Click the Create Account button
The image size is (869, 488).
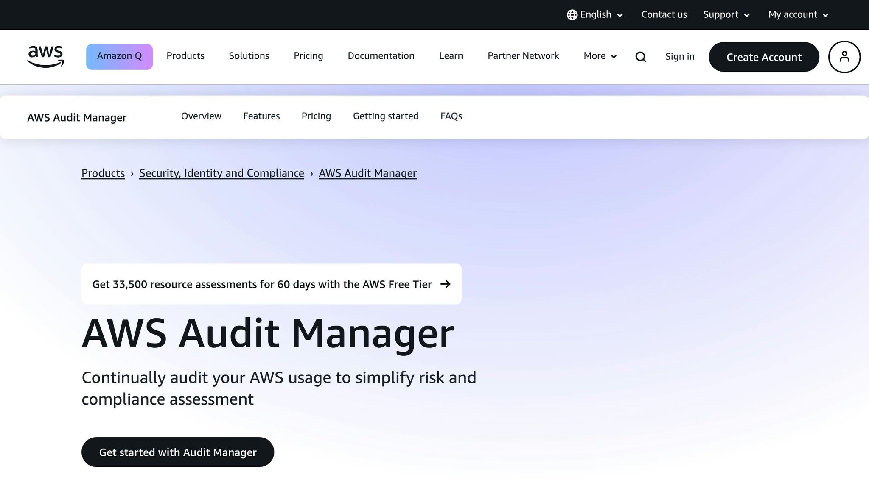coord(764,57)
